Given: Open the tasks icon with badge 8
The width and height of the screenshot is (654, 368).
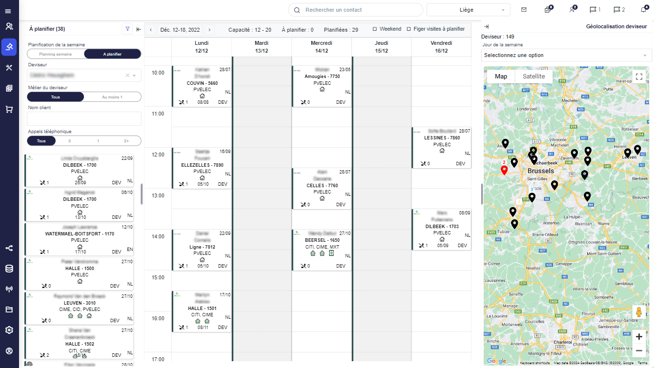Looking at the screenshot, I should [x=548, y=10].
